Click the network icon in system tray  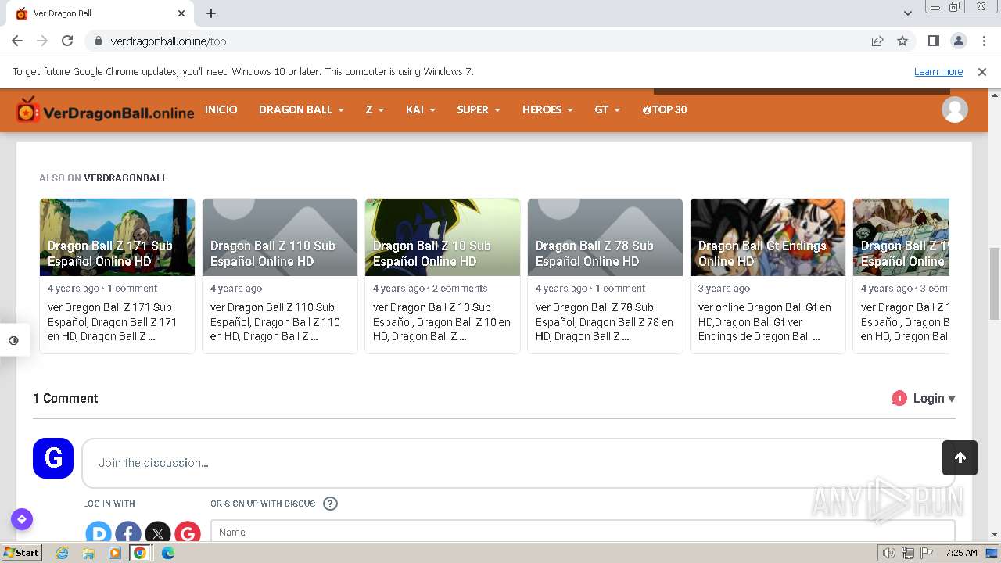pyautogui.click(x=908, y=553)
